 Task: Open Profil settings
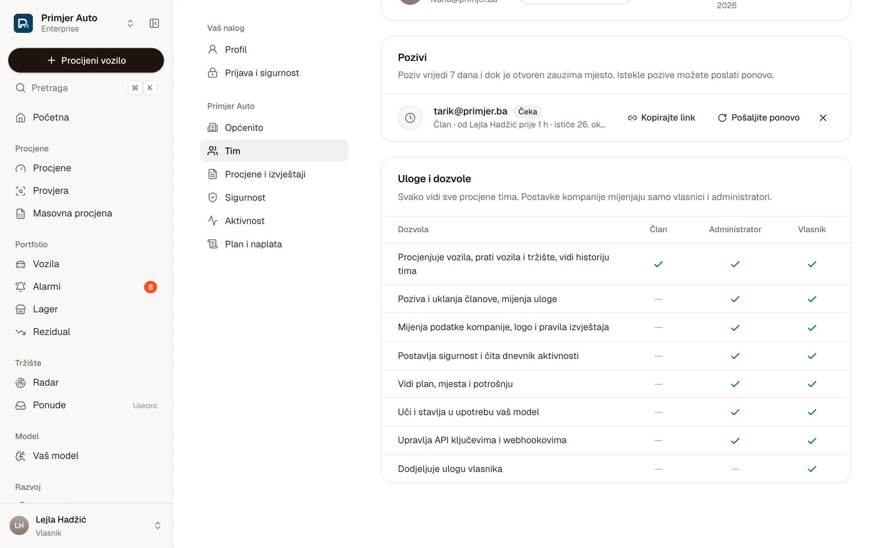[x=274, y=49]
